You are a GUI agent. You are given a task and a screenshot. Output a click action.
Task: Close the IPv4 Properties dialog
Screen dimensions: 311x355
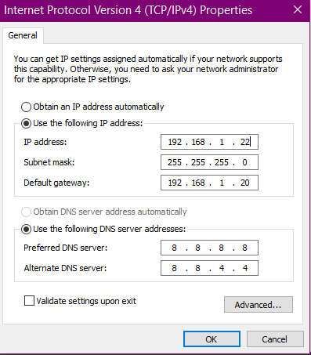coord(298,10)
